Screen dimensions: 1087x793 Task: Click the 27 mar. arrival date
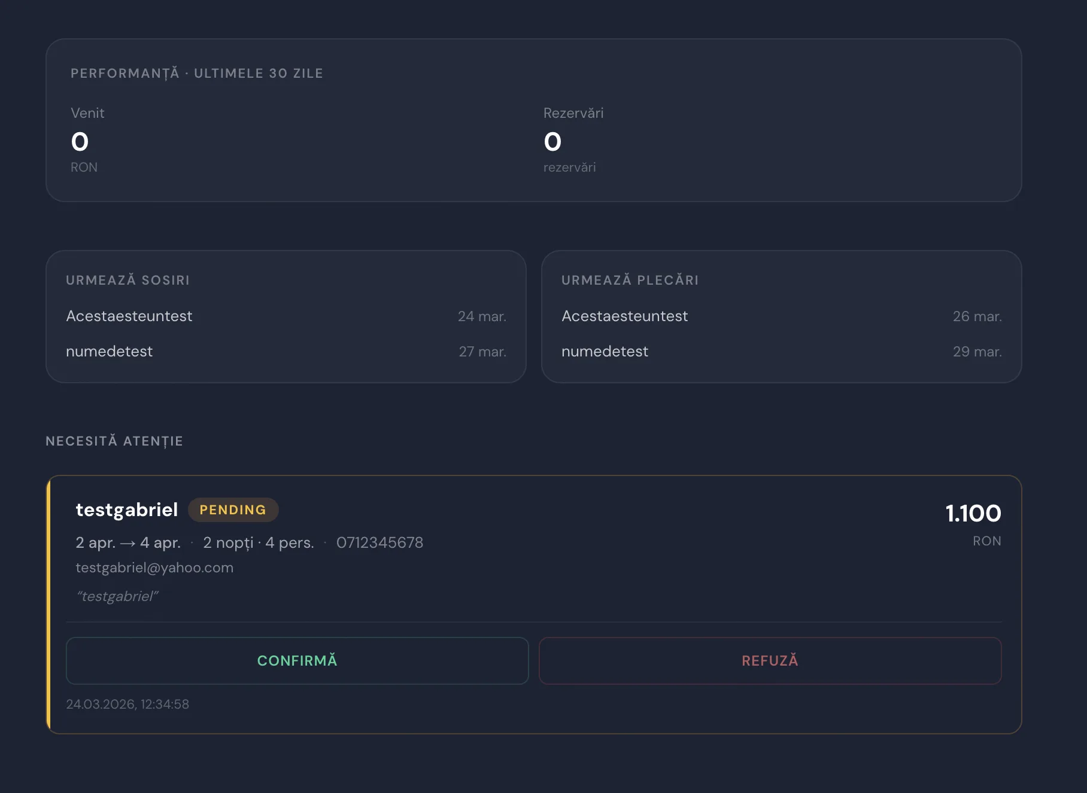(482, 352)
